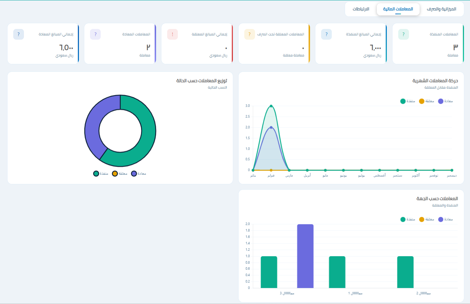Viewport: 470px width, 304px height.
Task: Click the purple segment of the donut chart
Action: tap(94, 121)
